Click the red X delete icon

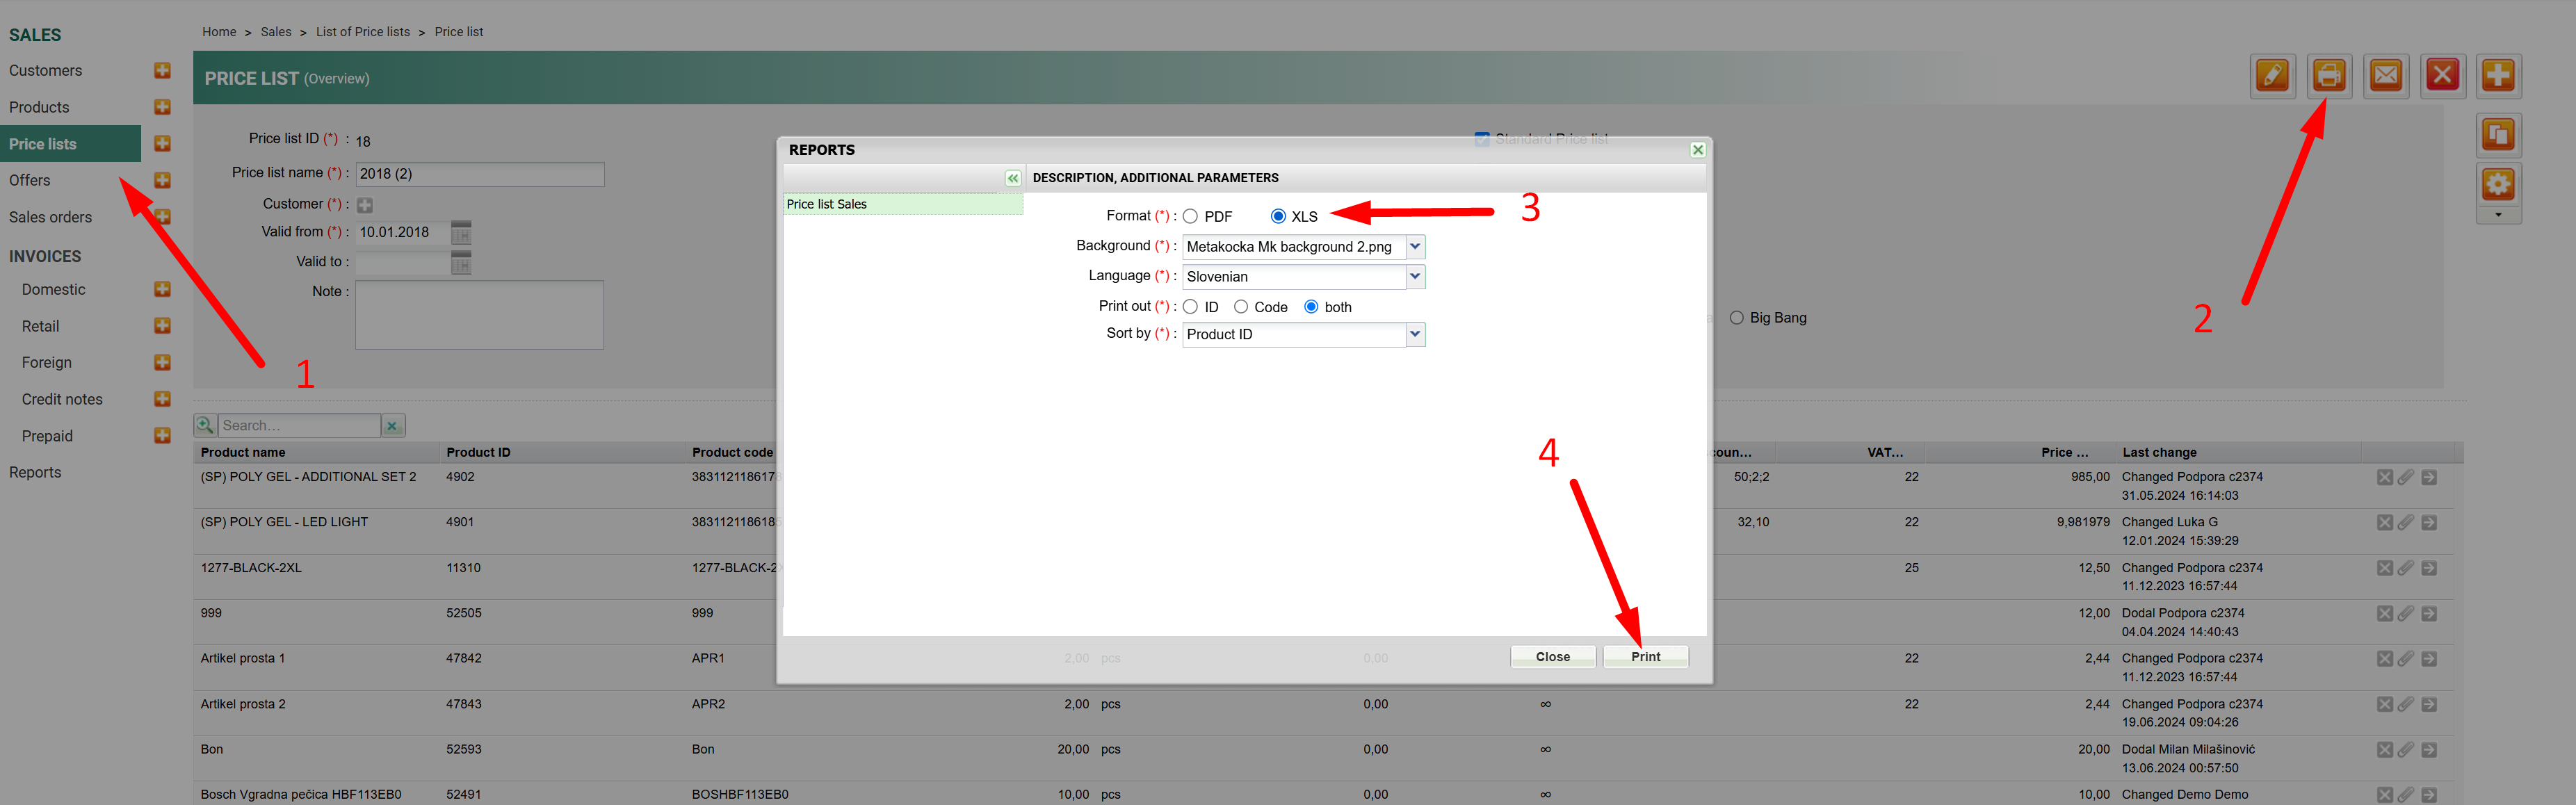coord(2442,76)
